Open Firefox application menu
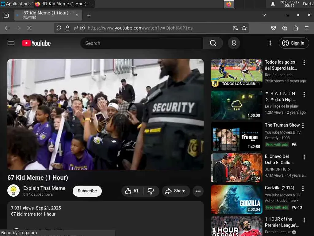The image size is (314, 236). coord(307,28)
